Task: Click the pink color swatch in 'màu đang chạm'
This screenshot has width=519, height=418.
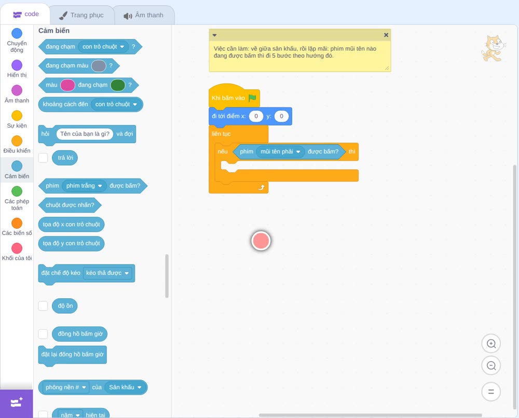Action: click(x=68, y=85)
